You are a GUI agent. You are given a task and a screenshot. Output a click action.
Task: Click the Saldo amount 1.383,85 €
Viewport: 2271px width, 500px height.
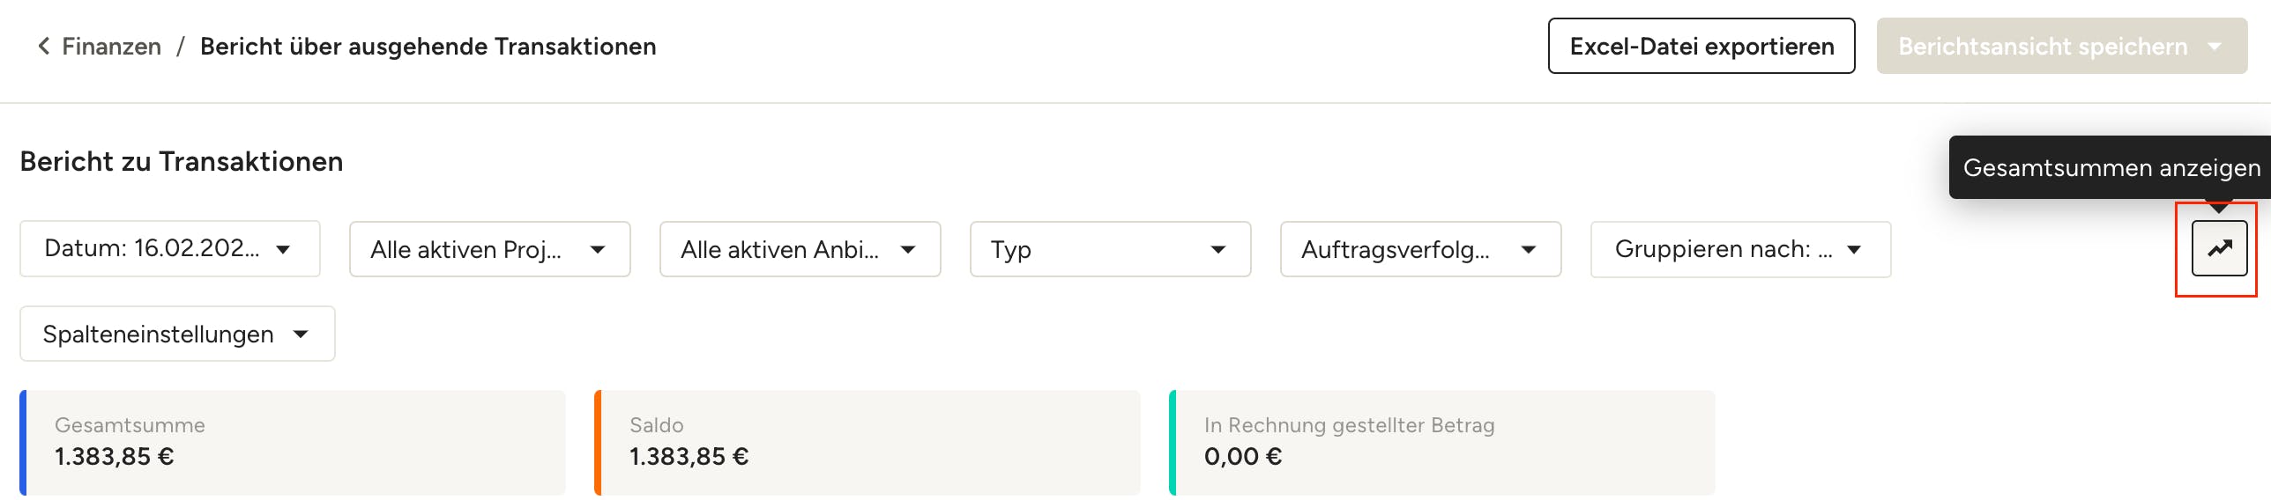click(689, 457)
